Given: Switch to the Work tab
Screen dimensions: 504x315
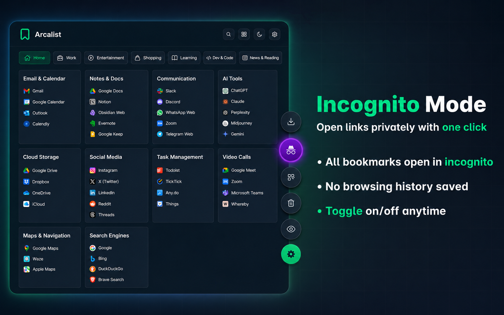Looking at the screenshot, I should (67, 58).
